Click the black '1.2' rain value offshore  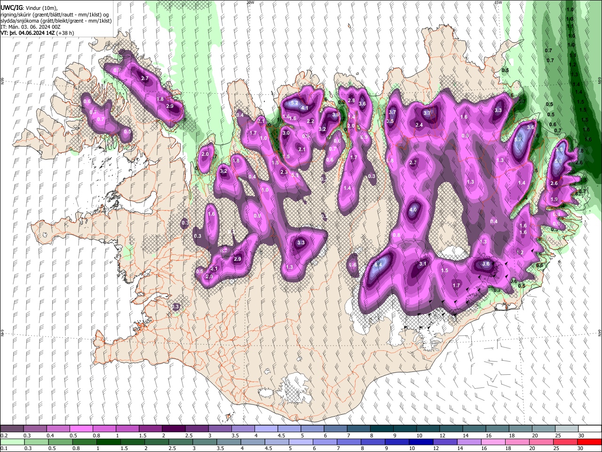573,64
